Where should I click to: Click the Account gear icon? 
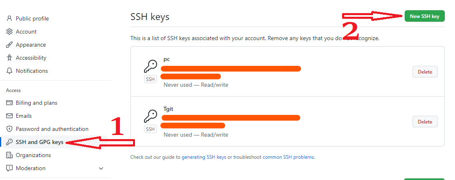[9, 32]
